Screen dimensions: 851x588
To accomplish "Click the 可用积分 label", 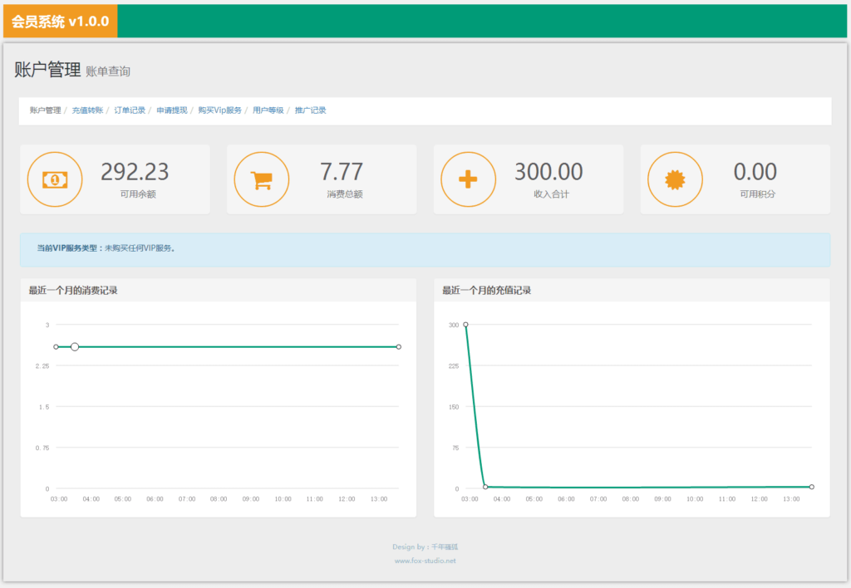I will coord(758,194).
